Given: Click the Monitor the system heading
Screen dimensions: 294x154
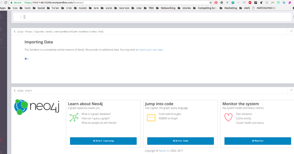Looking at the screenshot, I should 241,104.
